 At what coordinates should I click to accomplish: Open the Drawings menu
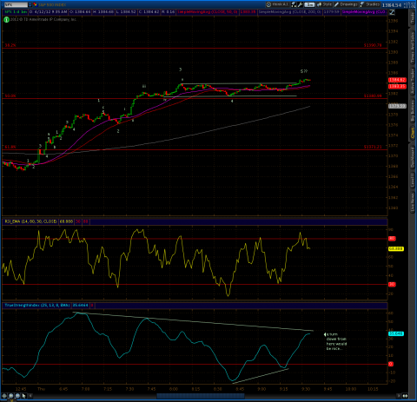tap(347, 4)
